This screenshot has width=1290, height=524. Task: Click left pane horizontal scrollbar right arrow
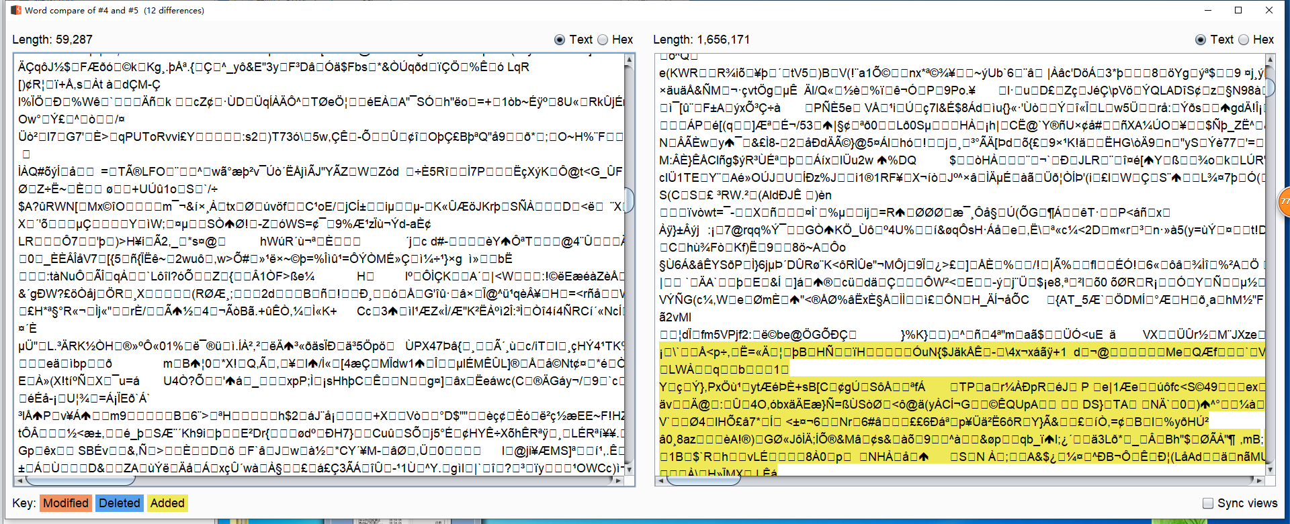(x=619, y=480)
